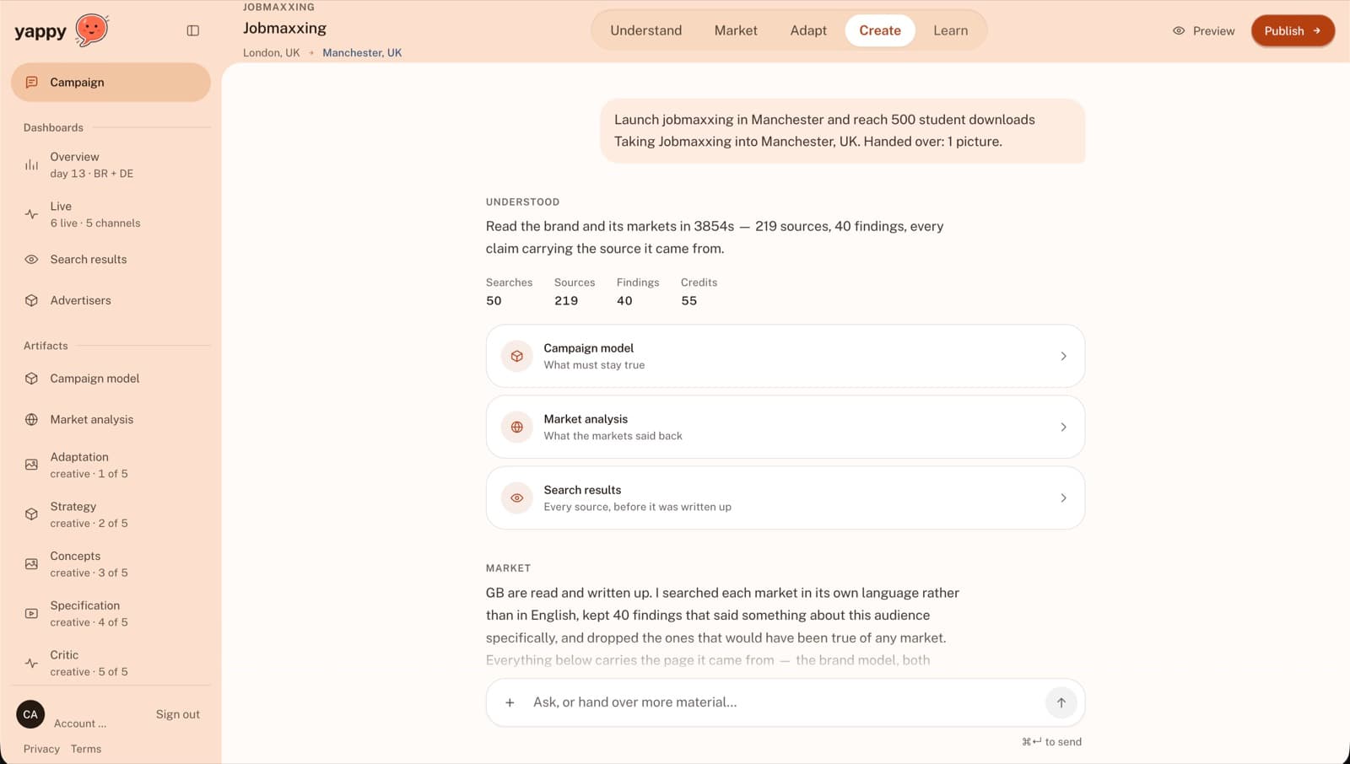This screenshot has width=1350, height=764.
Task: Click the MARKET section heading
Action: coord(508,568)
